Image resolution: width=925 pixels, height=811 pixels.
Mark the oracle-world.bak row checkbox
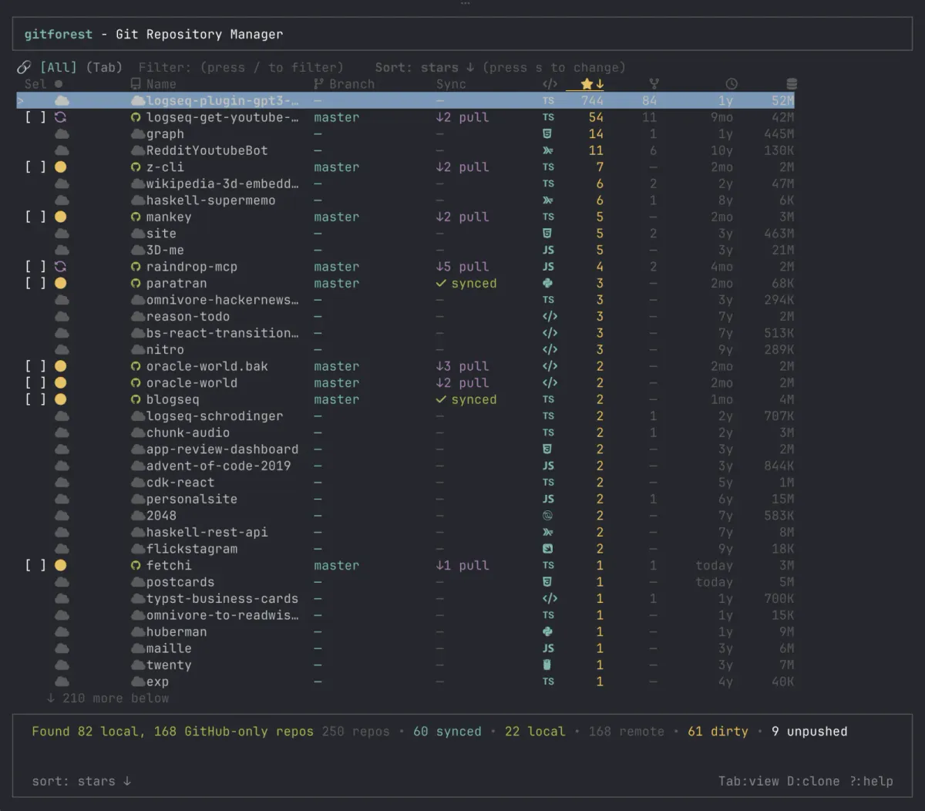(35, 366)
